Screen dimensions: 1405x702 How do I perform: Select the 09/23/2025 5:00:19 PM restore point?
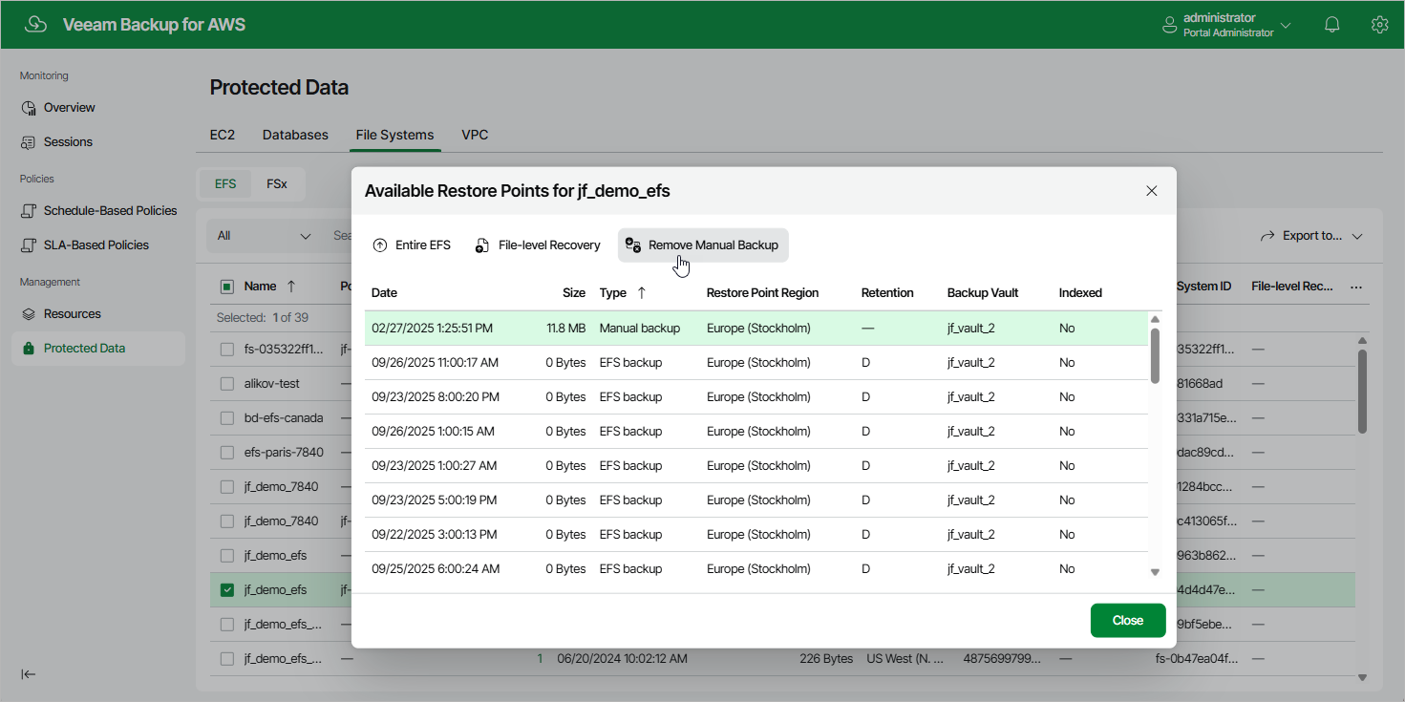click(756, 500)
